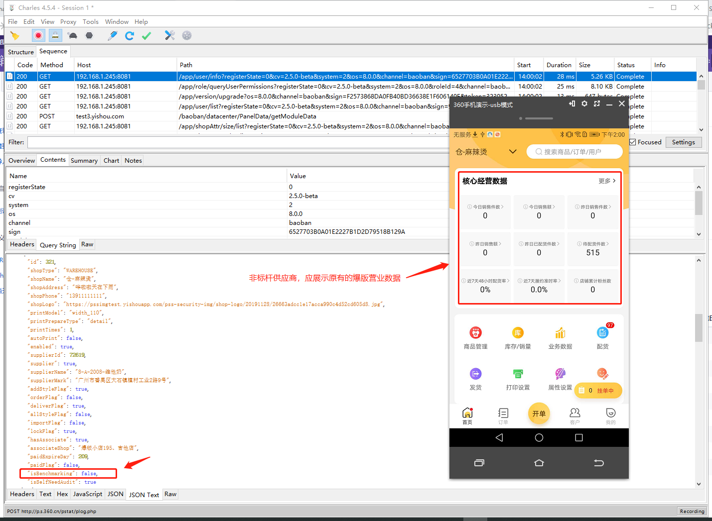Open the Overview tab

click(21, 160)
